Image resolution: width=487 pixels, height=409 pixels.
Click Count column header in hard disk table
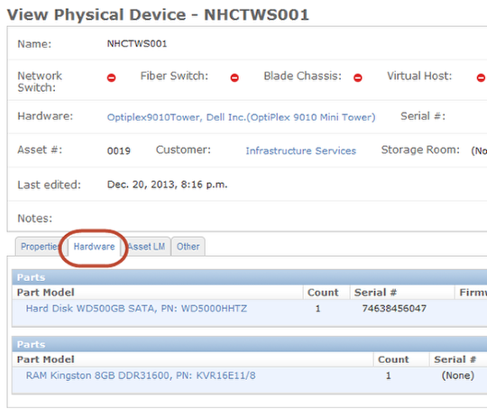click(x=323, y=292)
